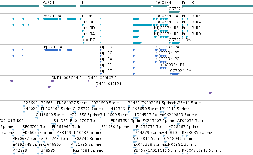Click the Proc-R-RC transcript label
The width and height of the screenshot is (253, 155).
191,28
